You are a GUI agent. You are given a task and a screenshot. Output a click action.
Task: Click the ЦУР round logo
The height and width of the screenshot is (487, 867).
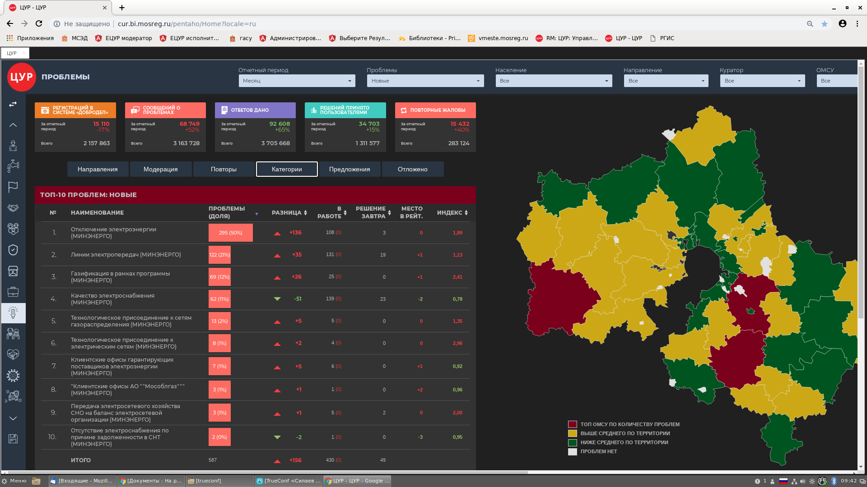point(21,77)
